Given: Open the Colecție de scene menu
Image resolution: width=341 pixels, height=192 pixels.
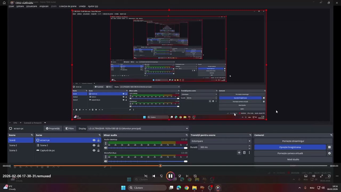Looking at the screenshot, I should pyautogui.click(x=68, y=6).
